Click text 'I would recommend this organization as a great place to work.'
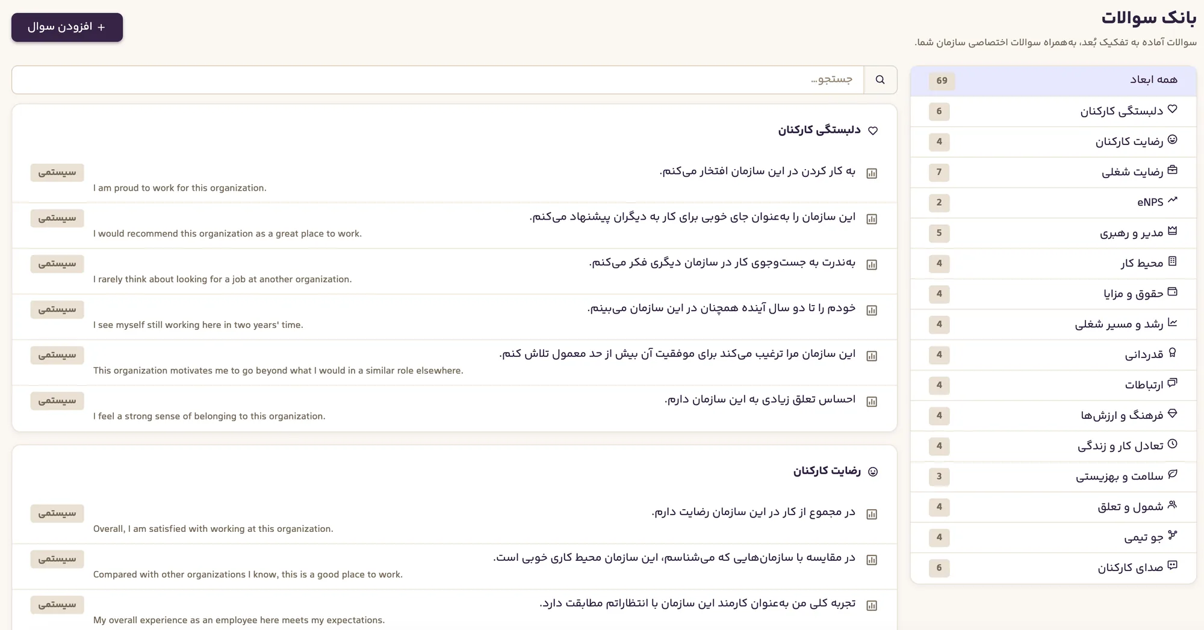 coord(228,233)
